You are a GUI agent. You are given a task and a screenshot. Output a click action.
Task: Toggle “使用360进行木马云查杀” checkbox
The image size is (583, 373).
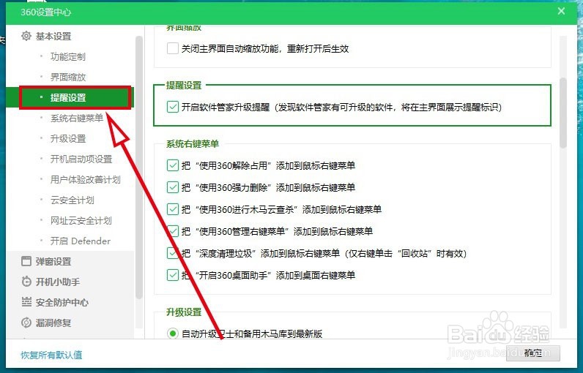point(173,209)
